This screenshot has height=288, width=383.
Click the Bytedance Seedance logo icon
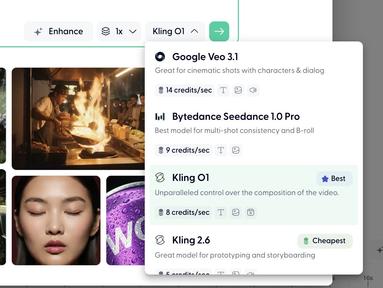pyautogui.click(x=160, y=117)
